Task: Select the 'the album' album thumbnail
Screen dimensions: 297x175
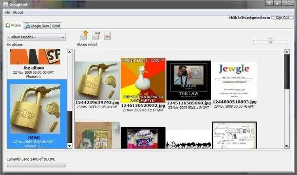Action: point(35,57)
